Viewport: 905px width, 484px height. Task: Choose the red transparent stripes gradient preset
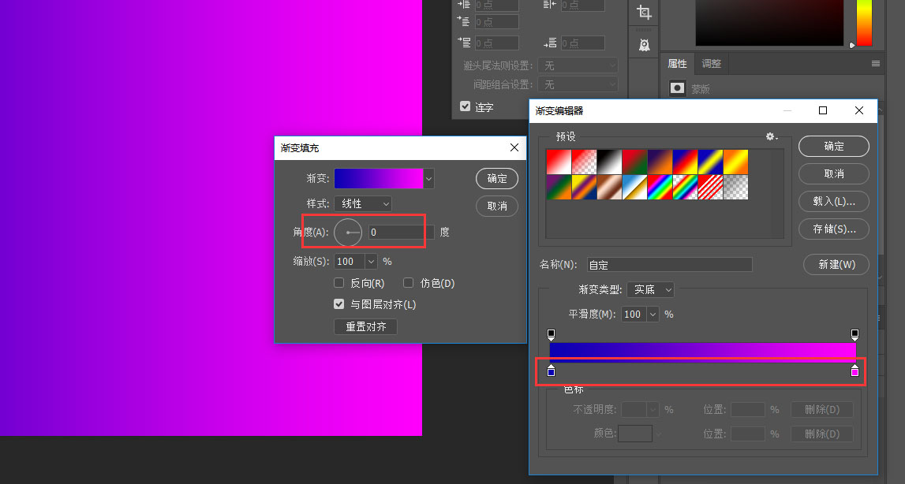(x=710, y=187)
